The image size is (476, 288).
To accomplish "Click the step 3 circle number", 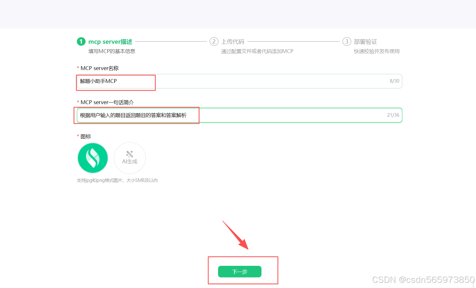I will pos(347,41).
